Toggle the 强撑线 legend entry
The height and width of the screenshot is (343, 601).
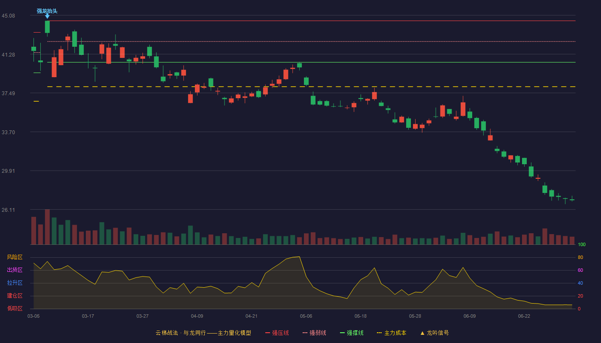(352, 333)
